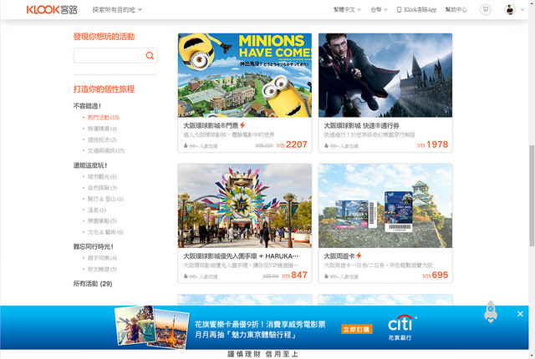The image size is (535, 359).
Task: Click the flame icon on 門票 card
Action: click(x=186, y=146)
